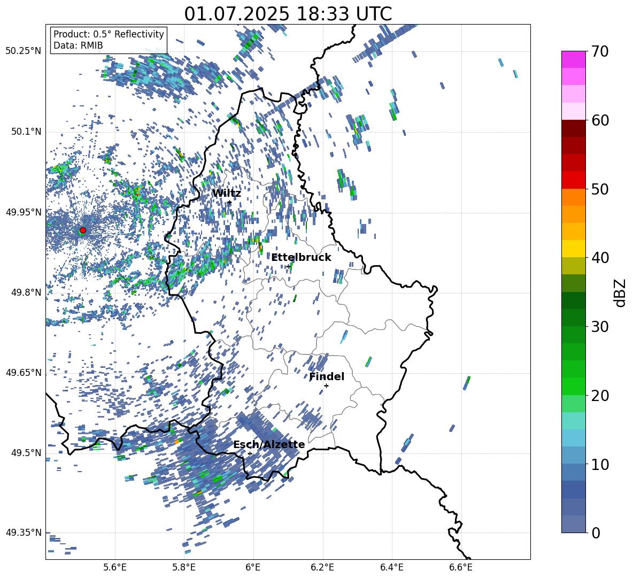
Task: Click the Ettelbruck city label
Action: [301, 258]
